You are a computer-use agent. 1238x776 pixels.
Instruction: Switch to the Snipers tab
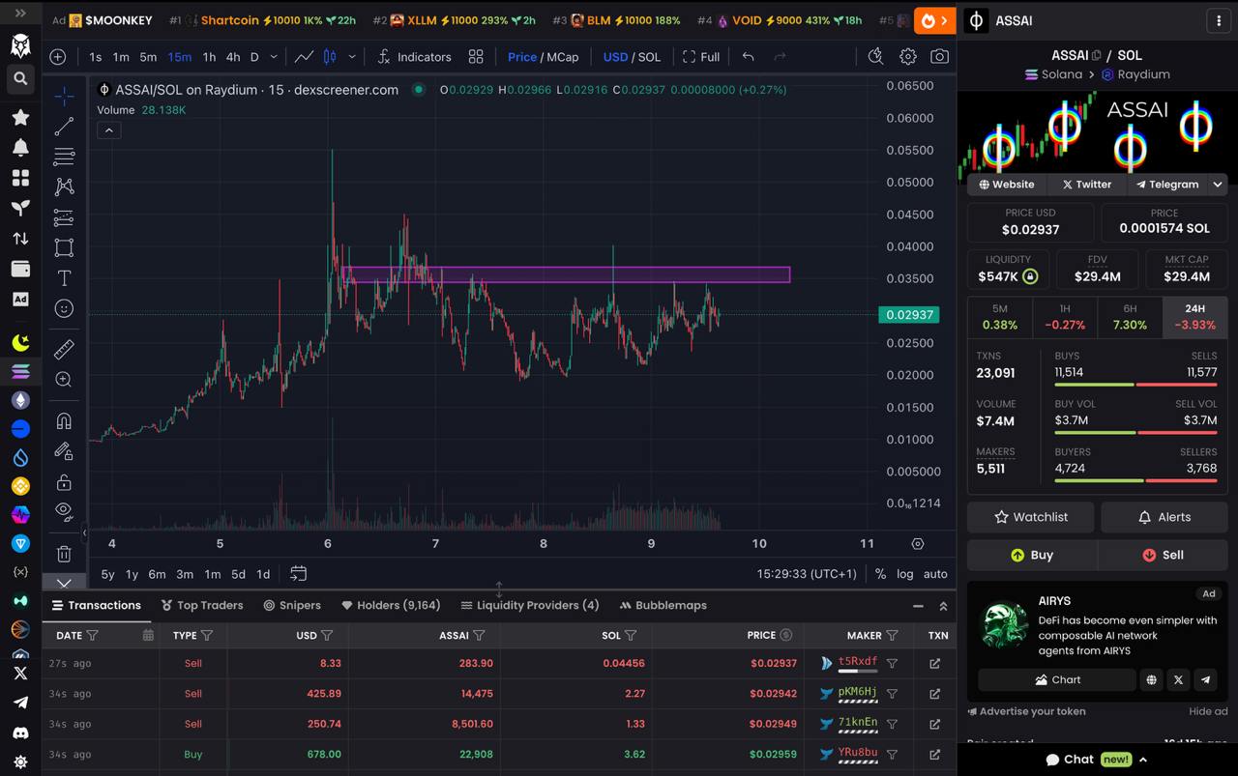[x=292, y=605]
